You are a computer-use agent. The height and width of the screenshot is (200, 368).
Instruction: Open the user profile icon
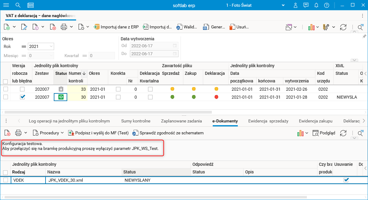296,5
